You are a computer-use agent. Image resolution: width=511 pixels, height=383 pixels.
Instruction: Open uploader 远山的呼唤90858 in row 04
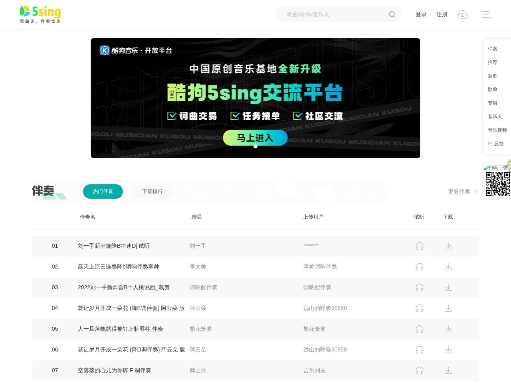(x=325, y=308)
